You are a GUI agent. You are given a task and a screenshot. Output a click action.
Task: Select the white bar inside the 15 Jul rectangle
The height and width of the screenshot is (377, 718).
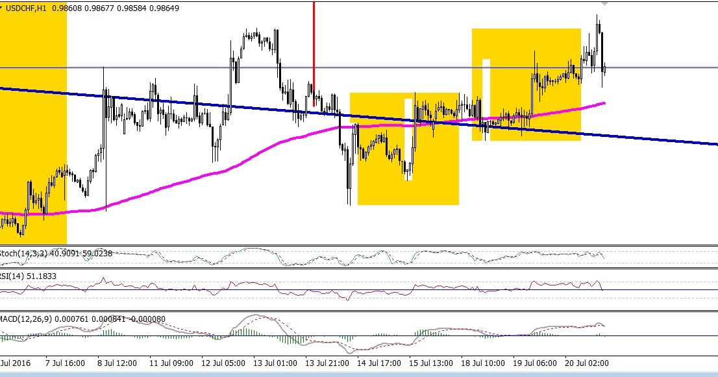coord(408,140)
